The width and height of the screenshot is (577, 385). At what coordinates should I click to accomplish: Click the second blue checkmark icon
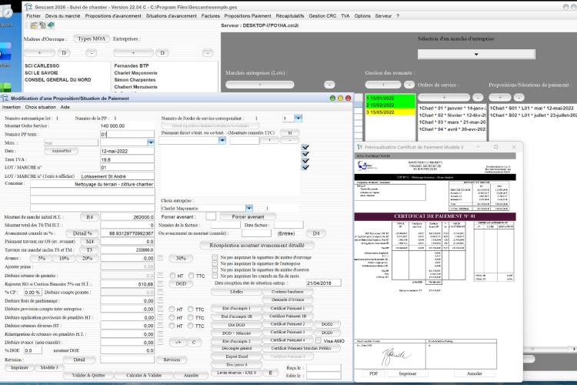click(x=305, y=154)
